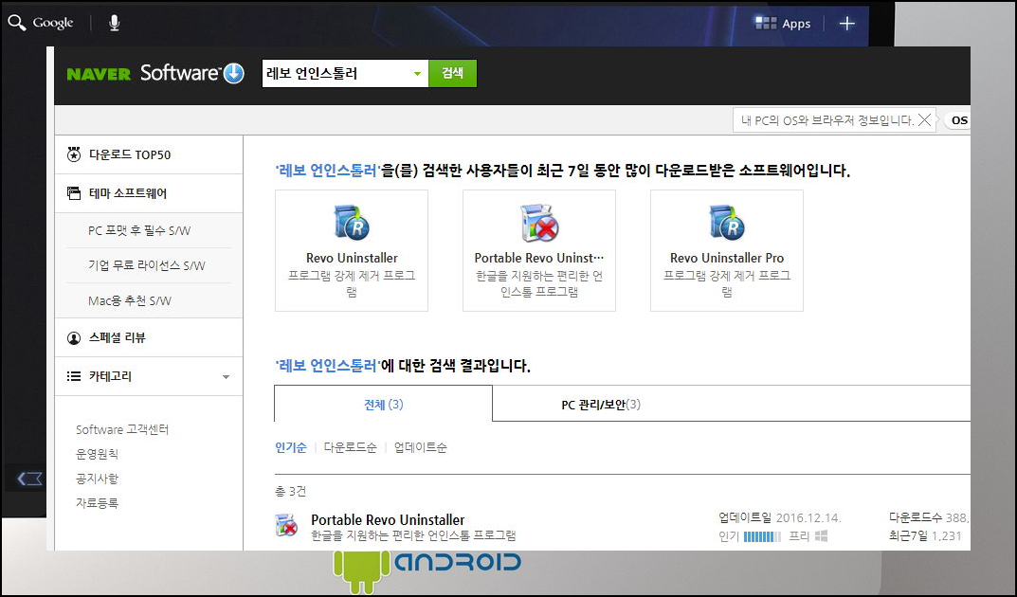
Task: Open 공지사항 link
Action: point(98,479)
